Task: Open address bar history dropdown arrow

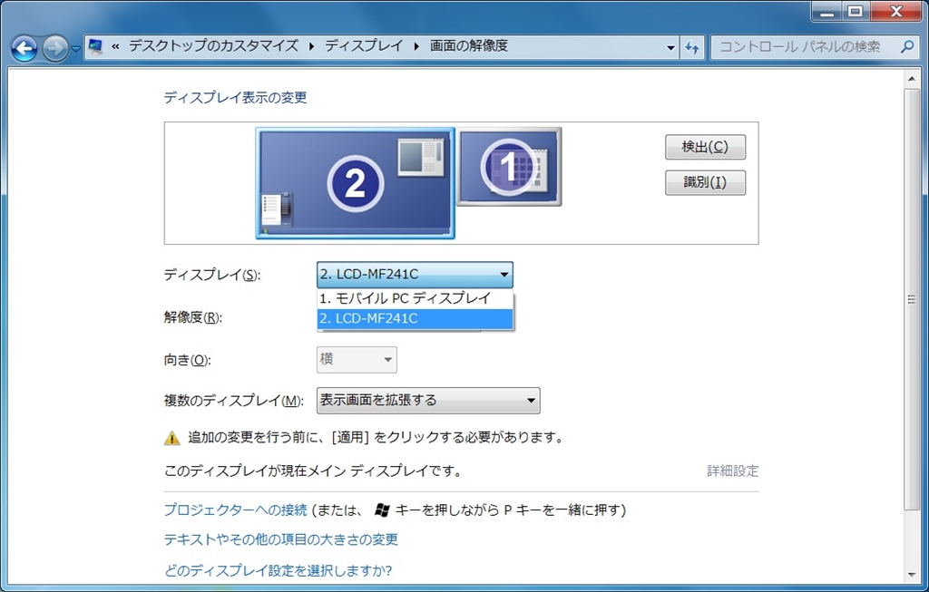Action: (x=670, y=47)
